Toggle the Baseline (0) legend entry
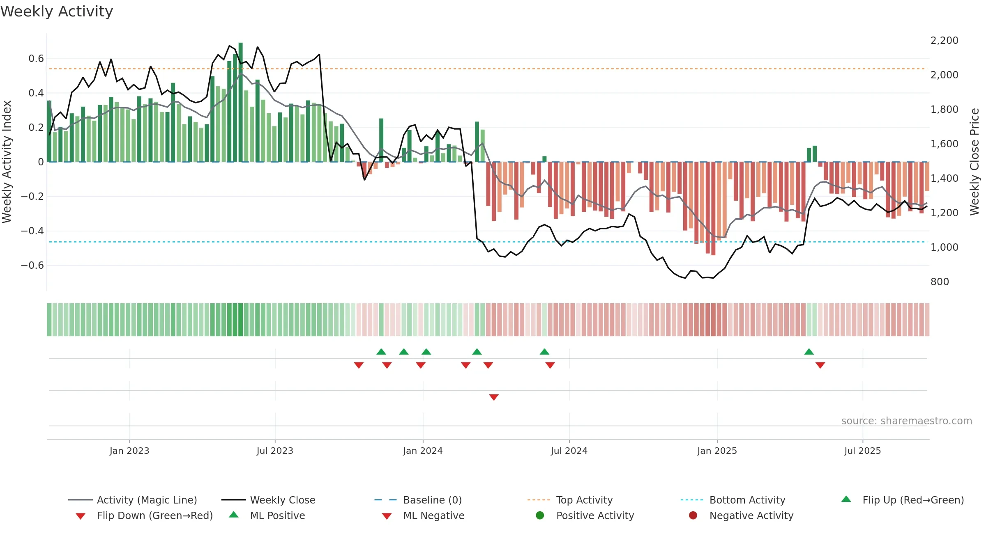This screenshot has height=554, width=986. [x=418, y=500]
